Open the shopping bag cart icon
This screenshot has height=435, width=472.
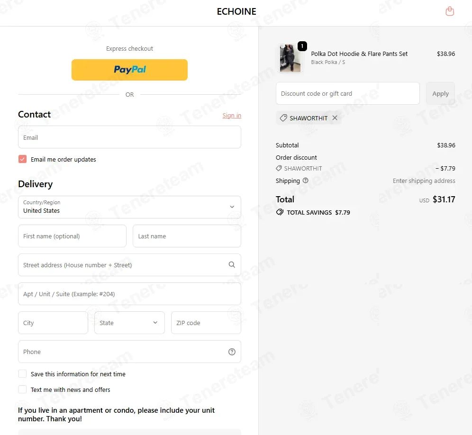449,11
